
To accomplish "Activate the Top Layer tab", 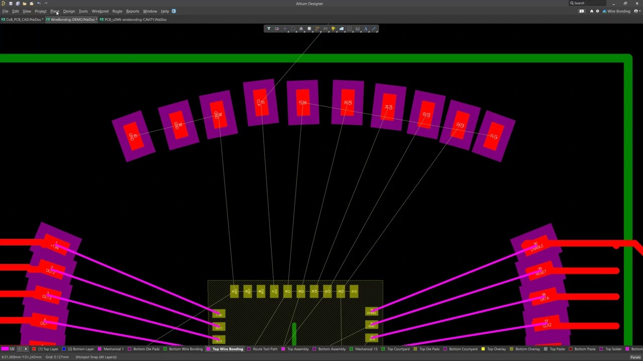I will pos(48,349).
